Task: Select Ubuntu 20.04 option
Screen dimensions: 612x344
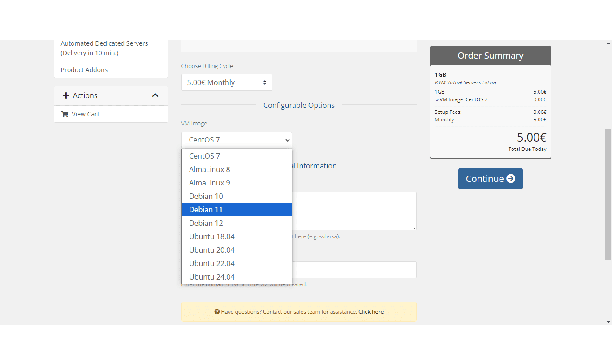Action: pos(237,250)
